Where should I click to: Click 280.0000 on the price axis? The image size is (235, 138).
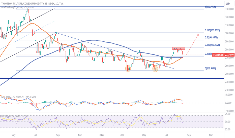[x=229, y=49]
